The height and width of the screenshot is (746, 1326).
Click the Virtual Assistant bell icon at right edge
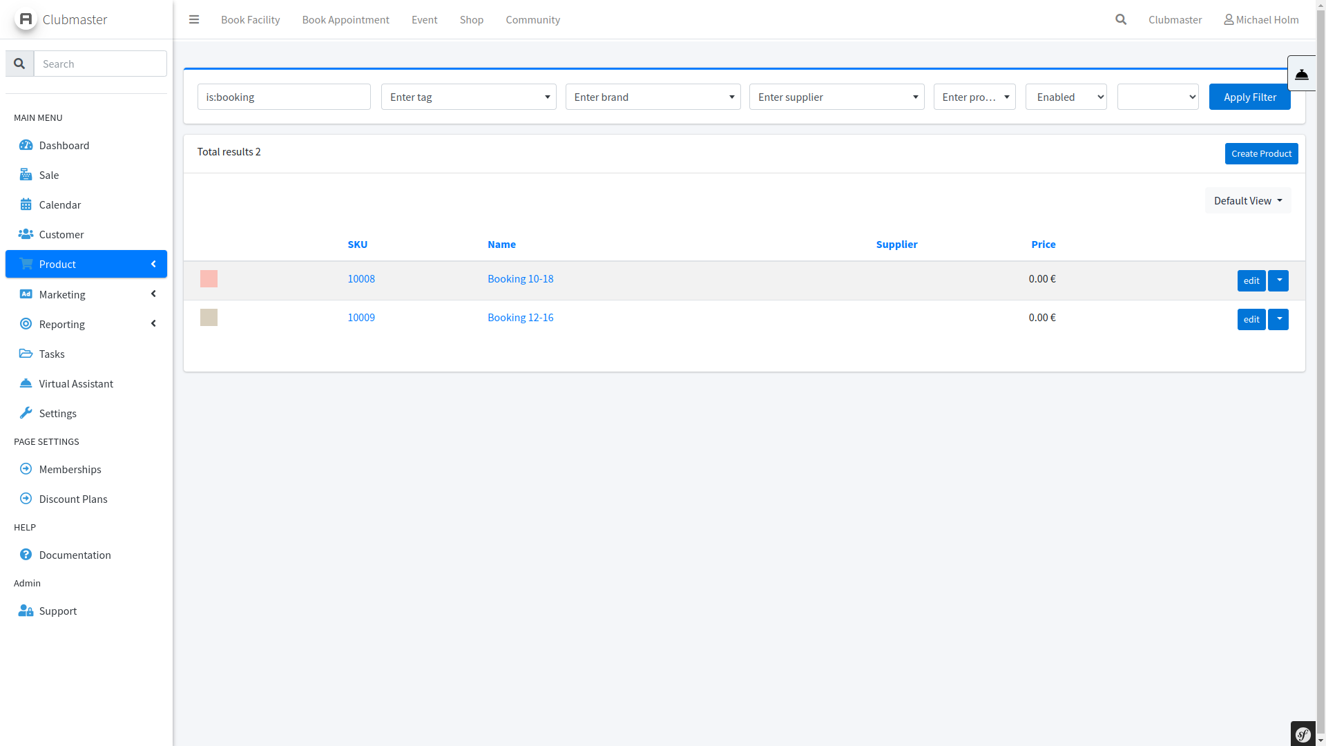(1302, 74)
